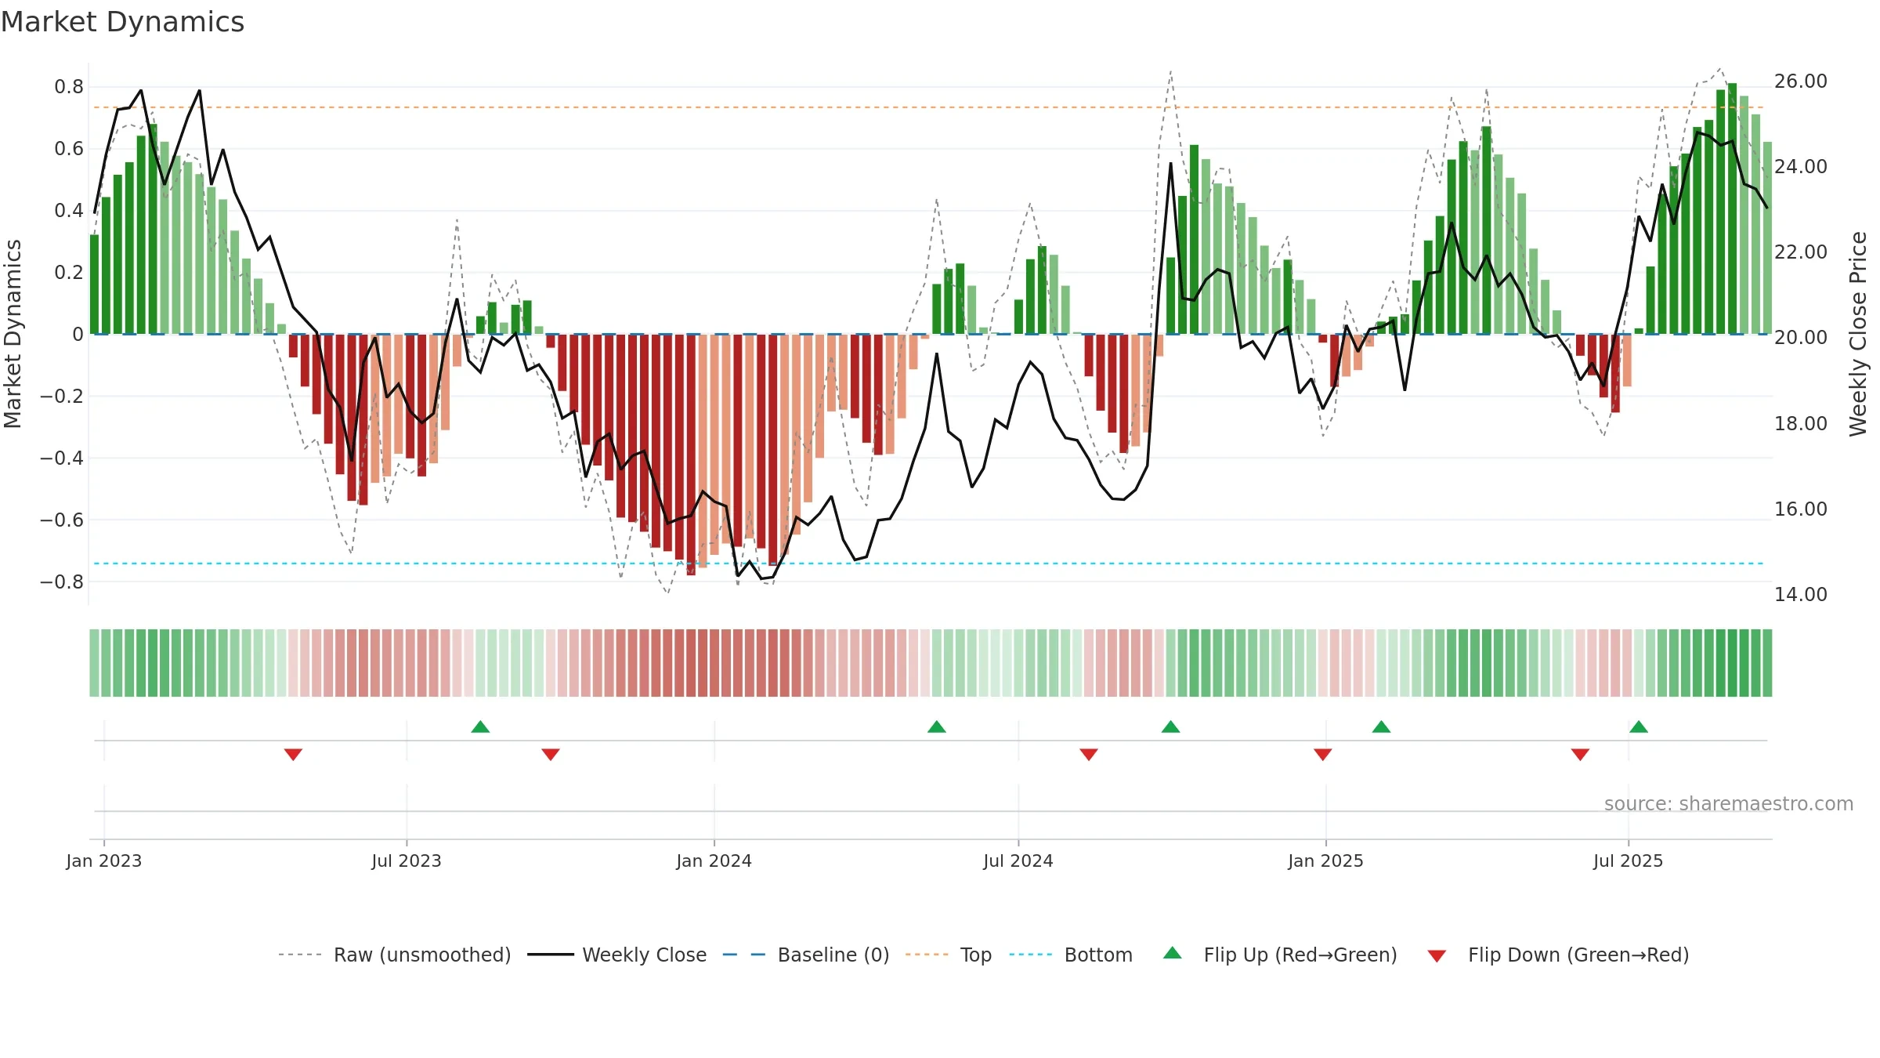Click the sharemaestro.com source text
1880x1058 pixels.
(x=1729, y=803)
